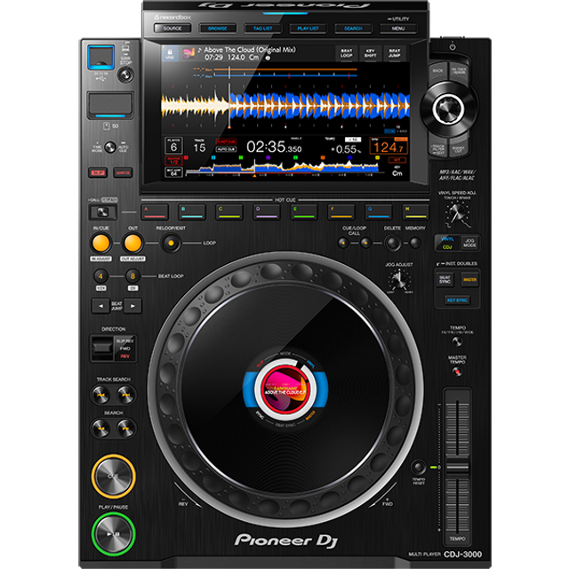This screenshot has width=569, height=569.
Task: Trigger hot cue C pad
Action: pyautogui.click(x=229, y=212)
